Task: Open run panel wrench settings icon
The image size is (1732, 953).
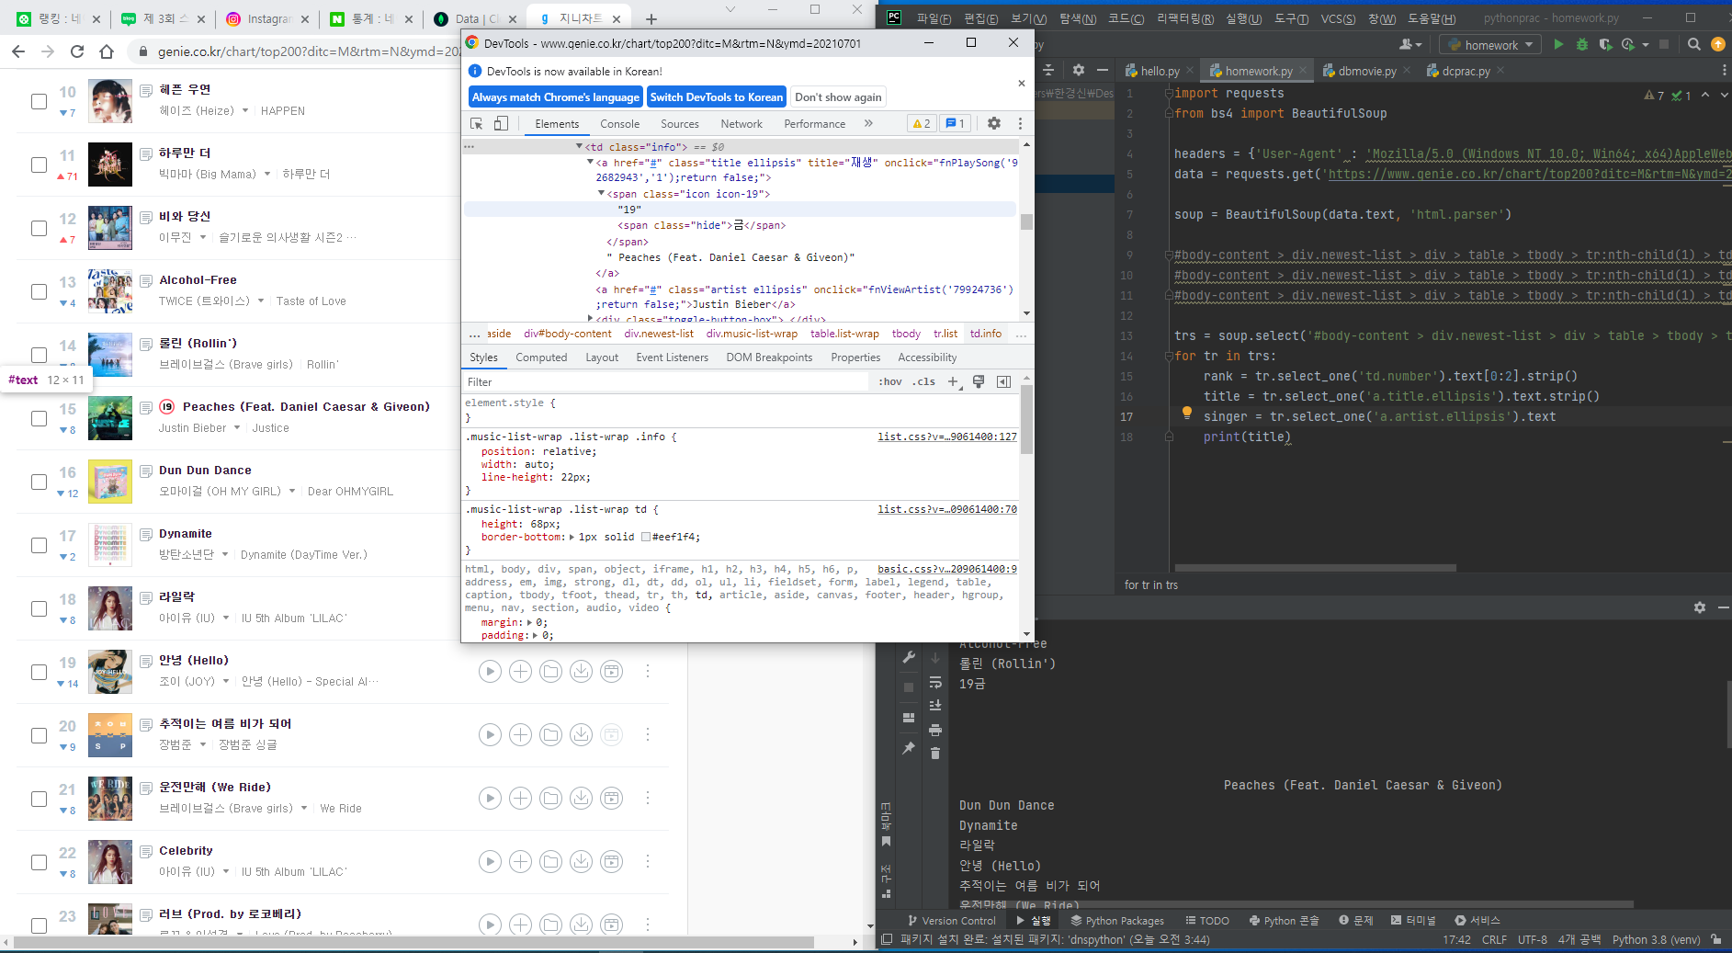Action: [909, 657]
